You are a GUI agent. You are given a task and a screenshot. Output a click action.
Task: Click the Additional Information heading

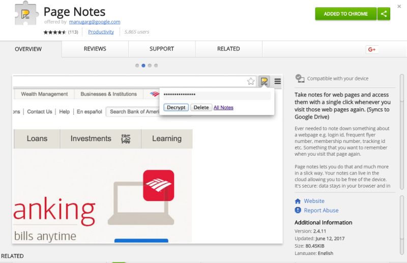323,222
